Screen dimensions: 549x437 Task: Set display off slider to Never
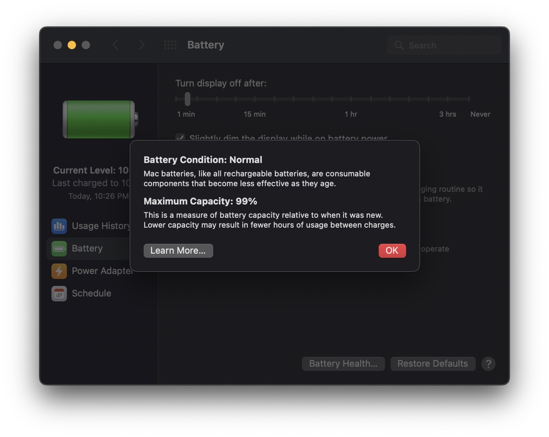click(x=469, y=99)
